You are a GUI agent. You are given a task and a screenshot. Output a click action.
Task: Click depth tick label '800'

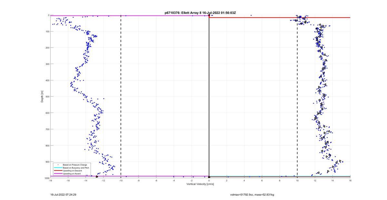(x=47, y=145)
